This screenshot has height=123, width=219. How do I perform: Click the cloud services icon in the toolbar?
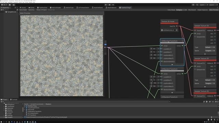click(x=10, y=5)
